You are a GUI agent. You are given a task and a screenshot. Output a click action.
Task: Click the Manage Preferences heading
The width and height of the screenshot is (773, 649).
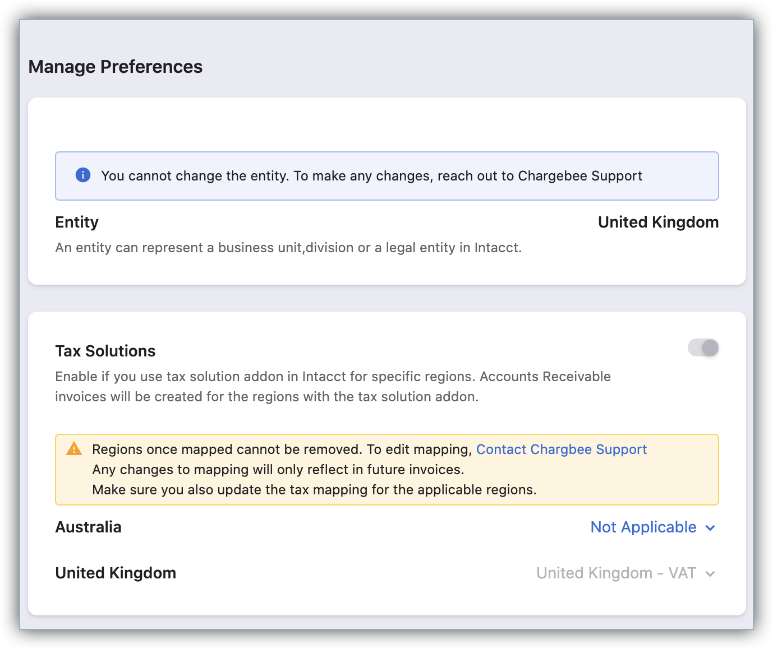point(116,67)
